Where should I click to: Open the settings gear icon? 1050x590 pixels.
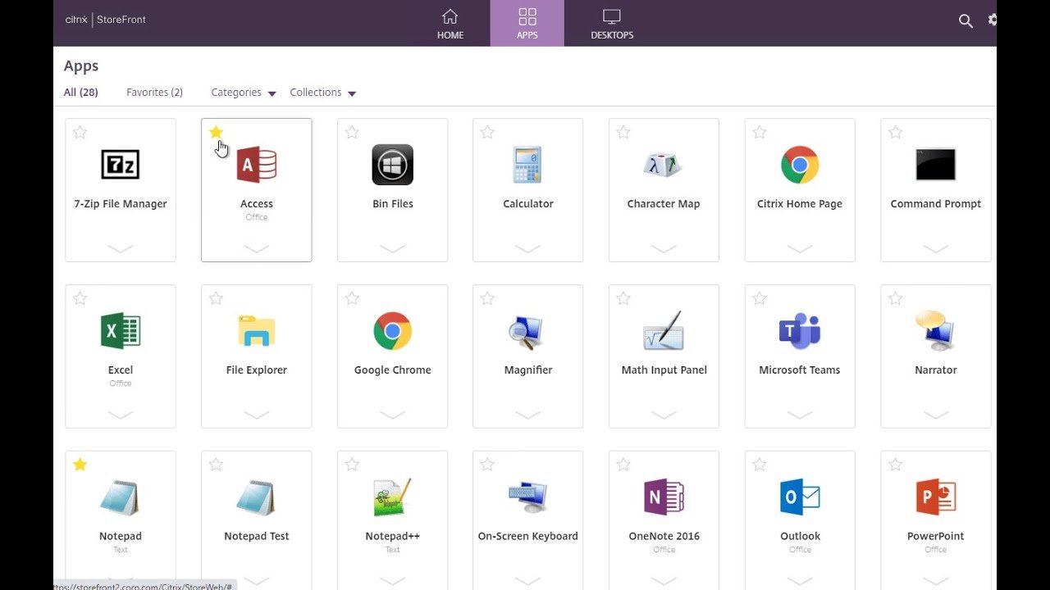pos(993,20)
